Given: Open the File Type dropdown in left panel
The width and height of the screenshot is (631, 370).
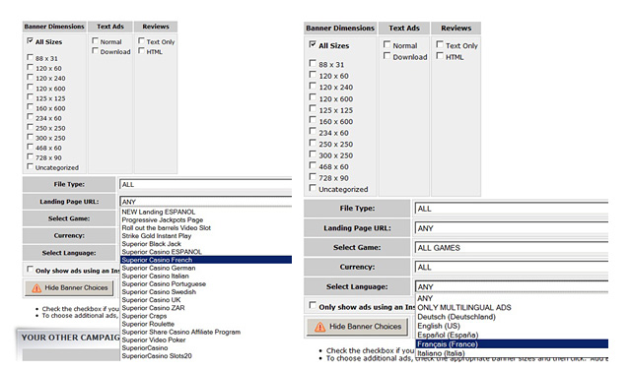Looking at the screenshot, I should [206, 184].
